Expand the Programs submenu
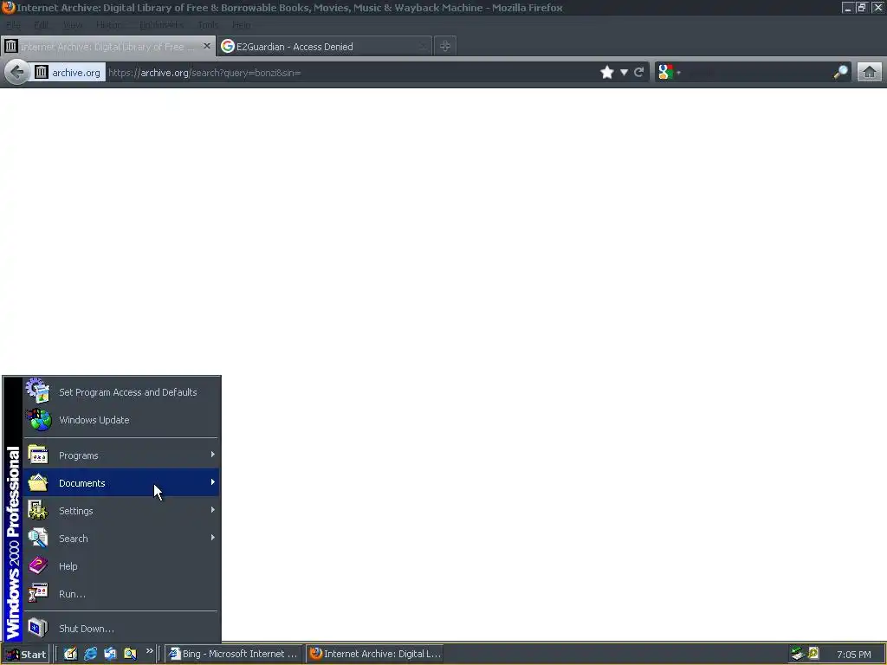Image resolution: width=887 pixels, height=665 pixels. pyautogui.click(x=121, y=455)
